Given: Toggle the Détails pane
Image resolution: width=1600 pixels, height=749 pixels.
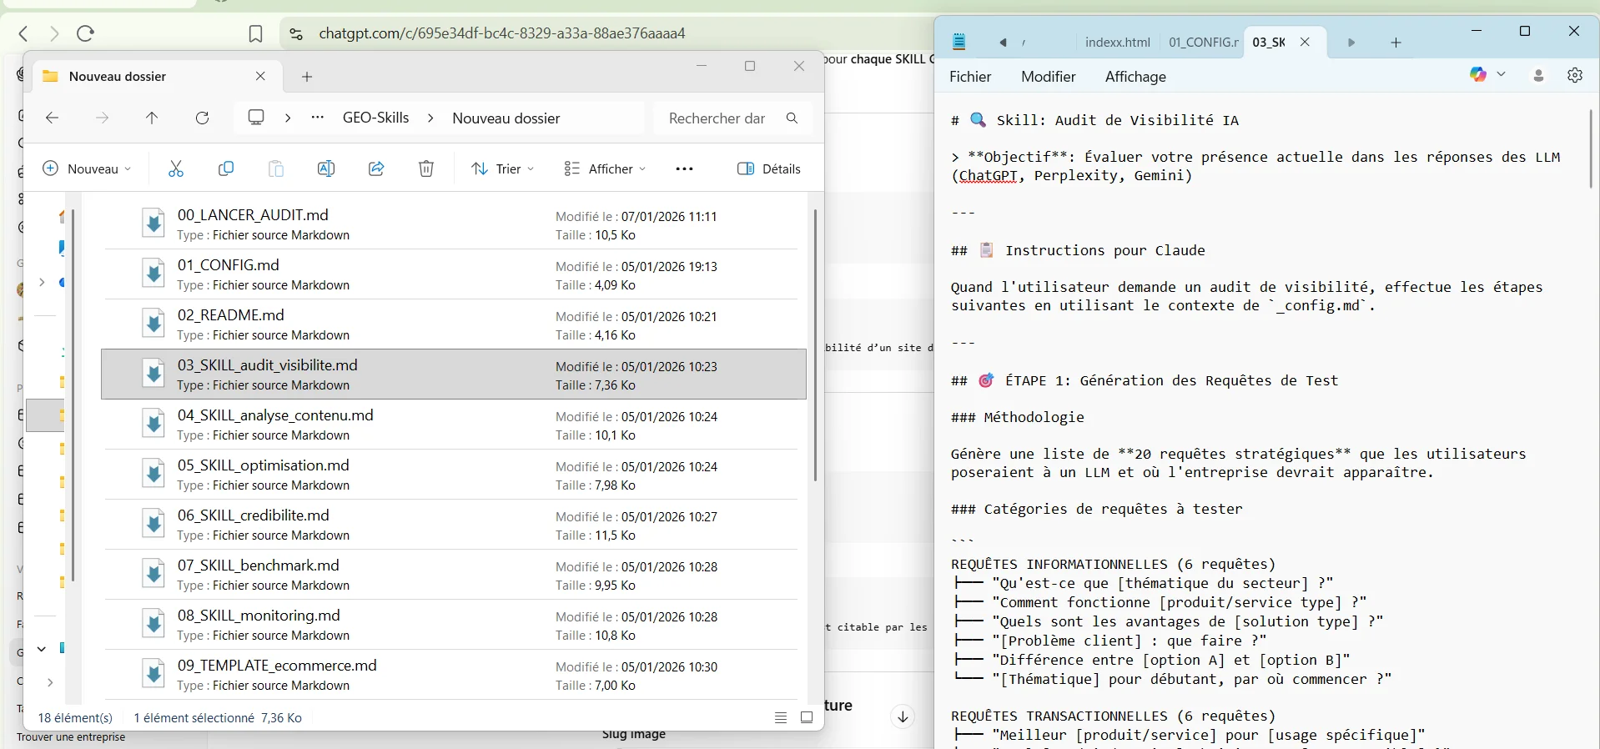Looking at the screenshot, I should click(769, 168).
